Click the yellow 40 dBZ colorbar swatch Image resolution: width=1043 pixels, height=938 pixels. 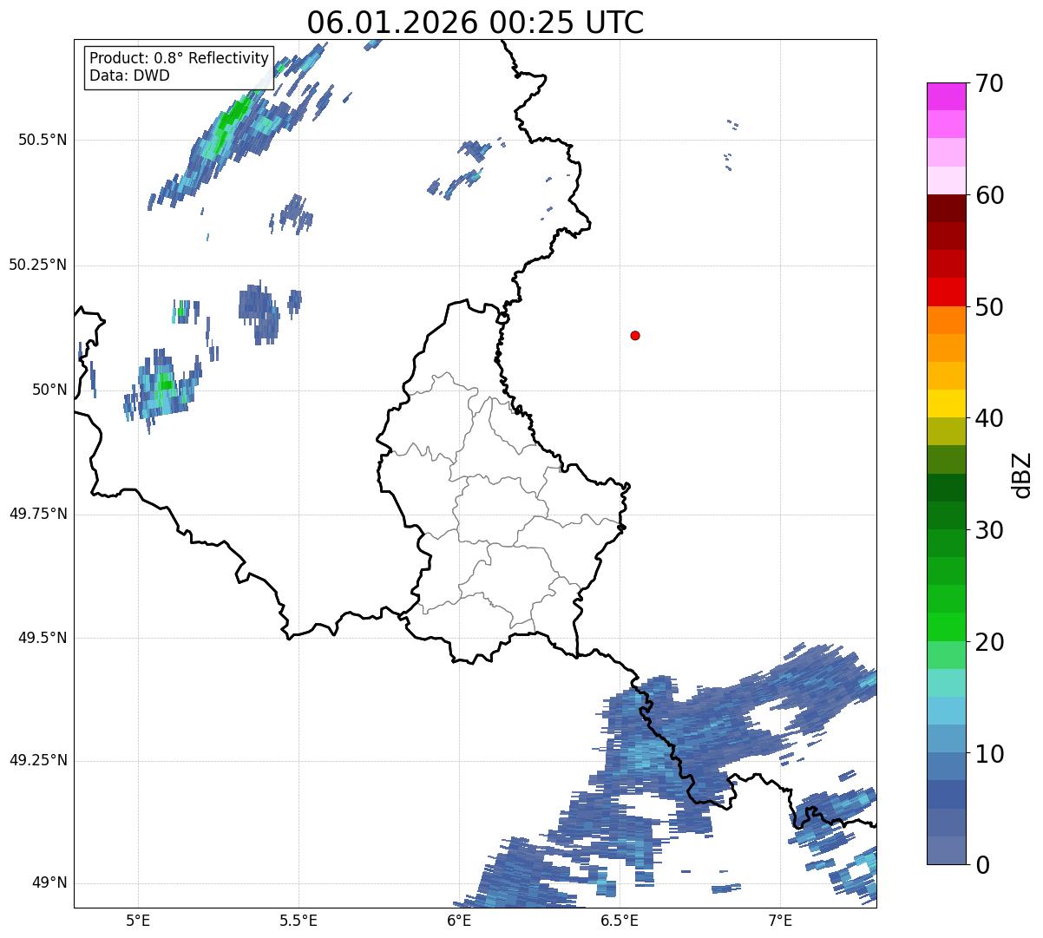click(x=948, y=403)
